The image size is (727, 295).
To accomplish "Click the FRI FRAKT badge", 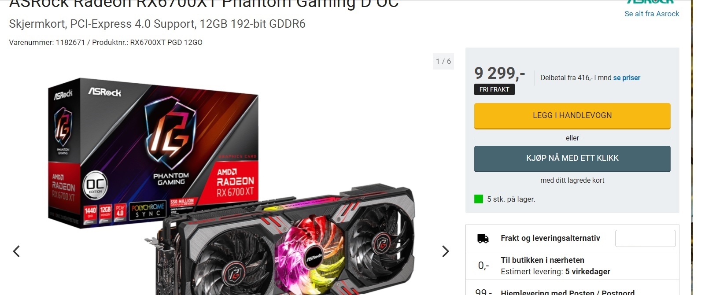I will coord(494,89).
